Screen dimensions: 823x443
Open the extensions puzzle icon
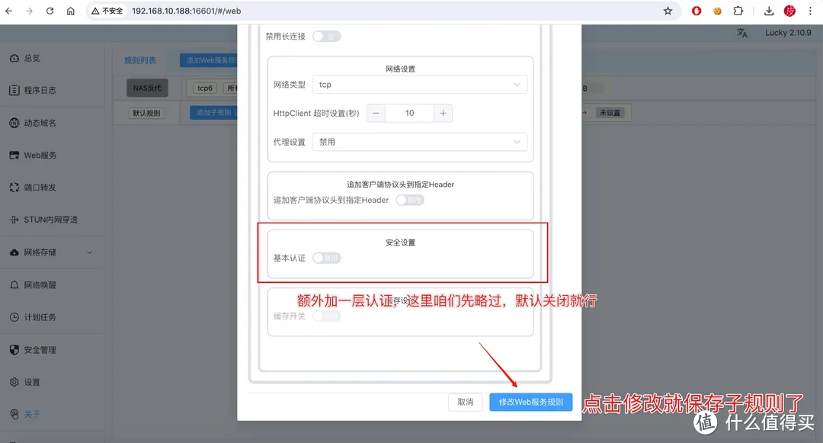[738, 11]
